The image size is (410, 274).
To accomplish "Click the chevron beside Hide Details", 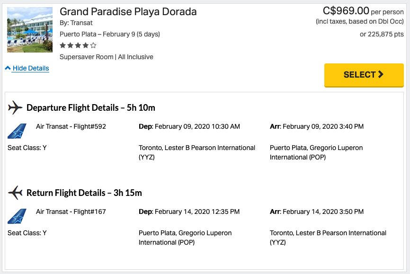I will (8, 68).
